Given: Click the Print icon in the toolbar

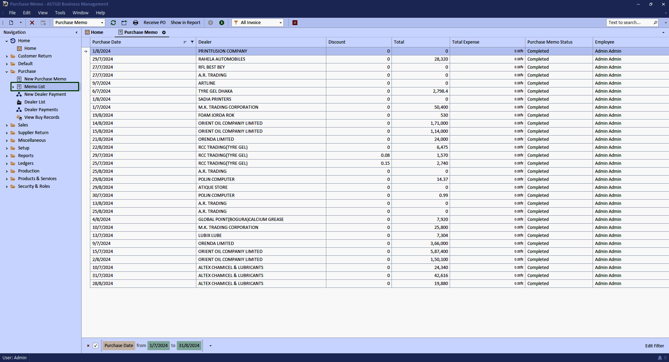Looking at the screenshot, I should (x=136, y=23).
